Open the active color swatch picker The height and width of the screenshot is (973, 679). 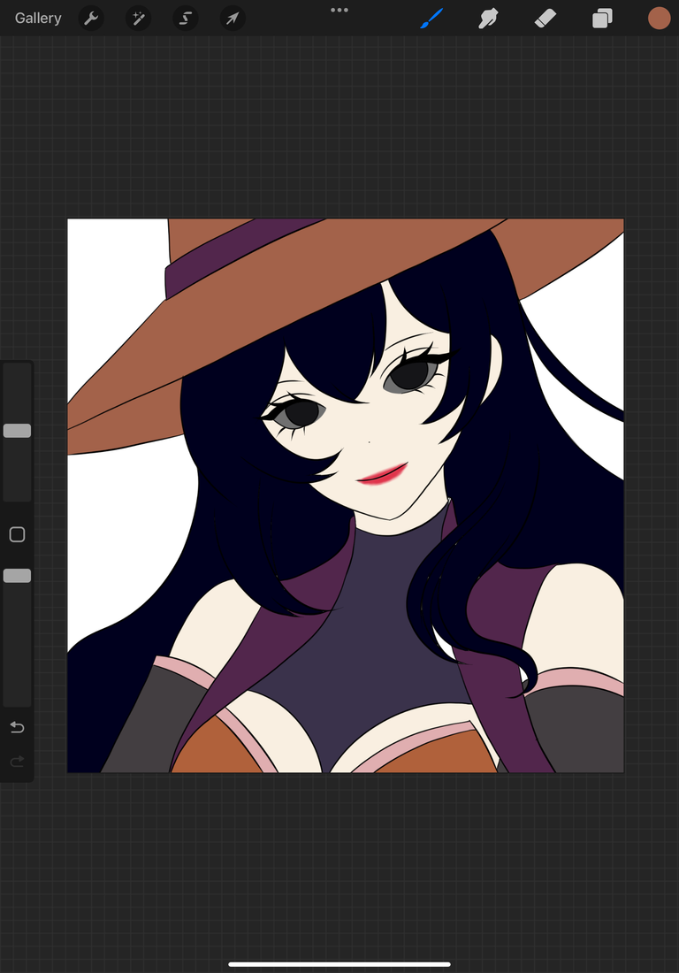click(x=660, y=18)
